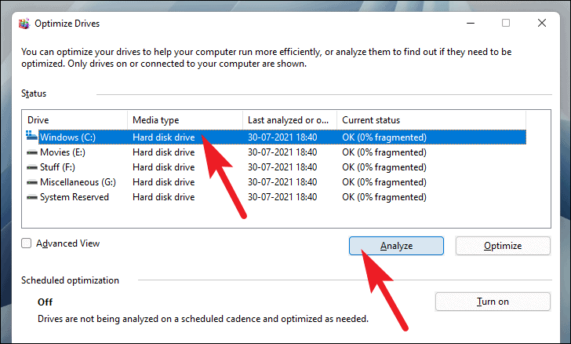Select the Movies (E:) drive row

(x=275, y=152)
